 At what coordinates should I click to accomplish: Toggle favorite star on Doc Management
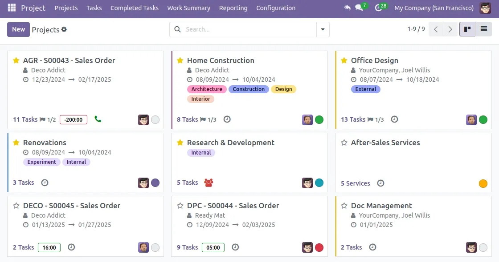point(344,206)
